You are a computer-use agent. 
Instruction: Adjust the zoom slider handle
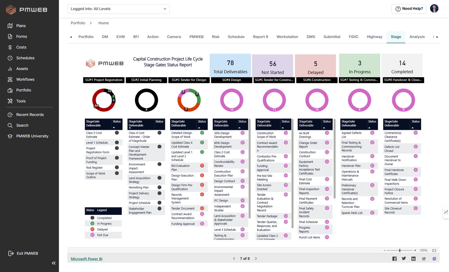click(x=400, y=250)
